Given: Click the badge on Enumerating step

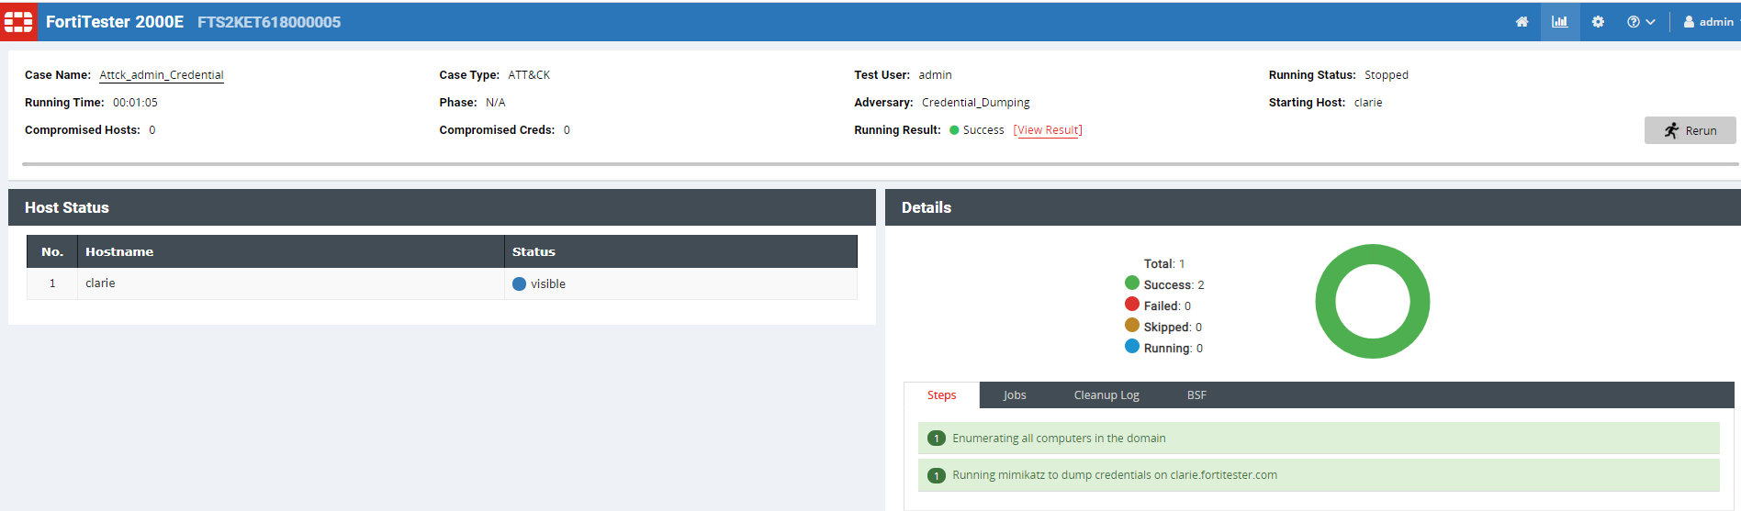Looking at the screenshot, I should tap(937, 439).
